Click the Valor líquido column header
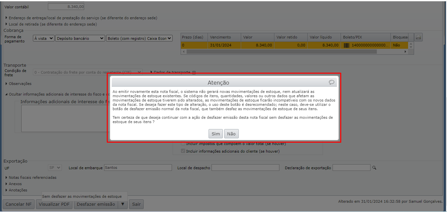Screen dimensions: 447x212 pos(324,37)
